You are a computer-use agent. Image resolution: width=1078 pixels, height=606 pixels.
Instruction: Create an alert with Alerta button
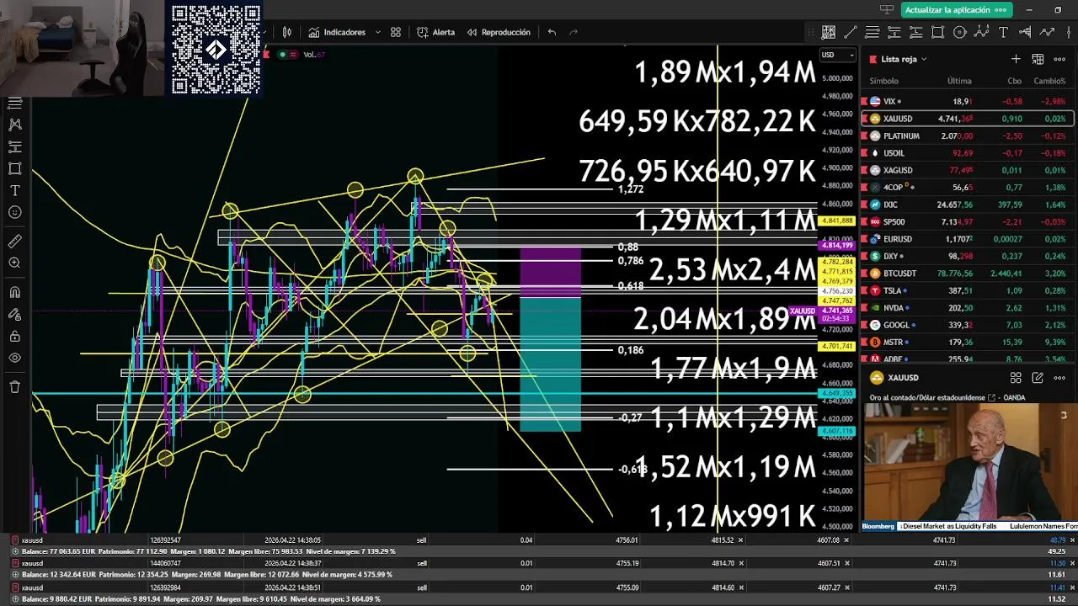[x=435, y=32]
